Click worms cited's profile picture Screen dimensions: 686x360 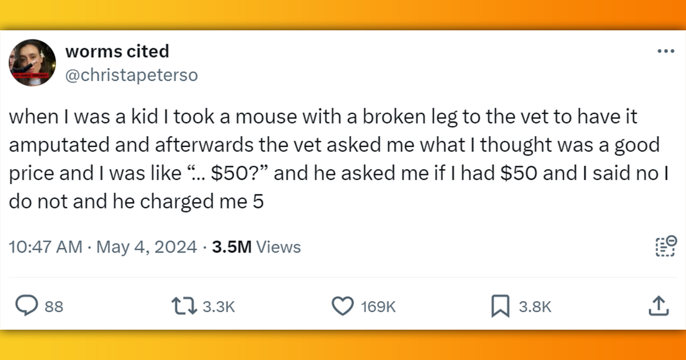33,63
